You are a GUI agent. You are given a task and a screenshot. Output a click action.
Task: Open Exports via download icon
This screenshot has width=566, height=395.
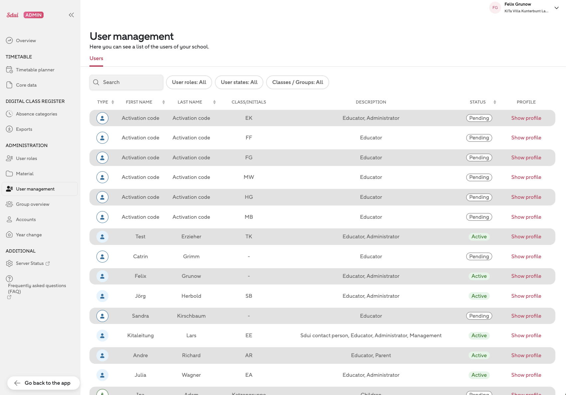pos(9,129)
